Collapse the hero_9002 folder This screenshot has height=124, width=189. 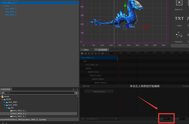point(4,105)
